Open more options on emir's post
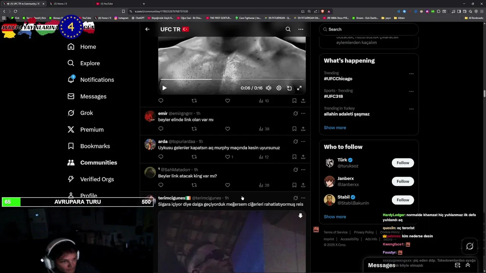 click(x=303, y=113)
